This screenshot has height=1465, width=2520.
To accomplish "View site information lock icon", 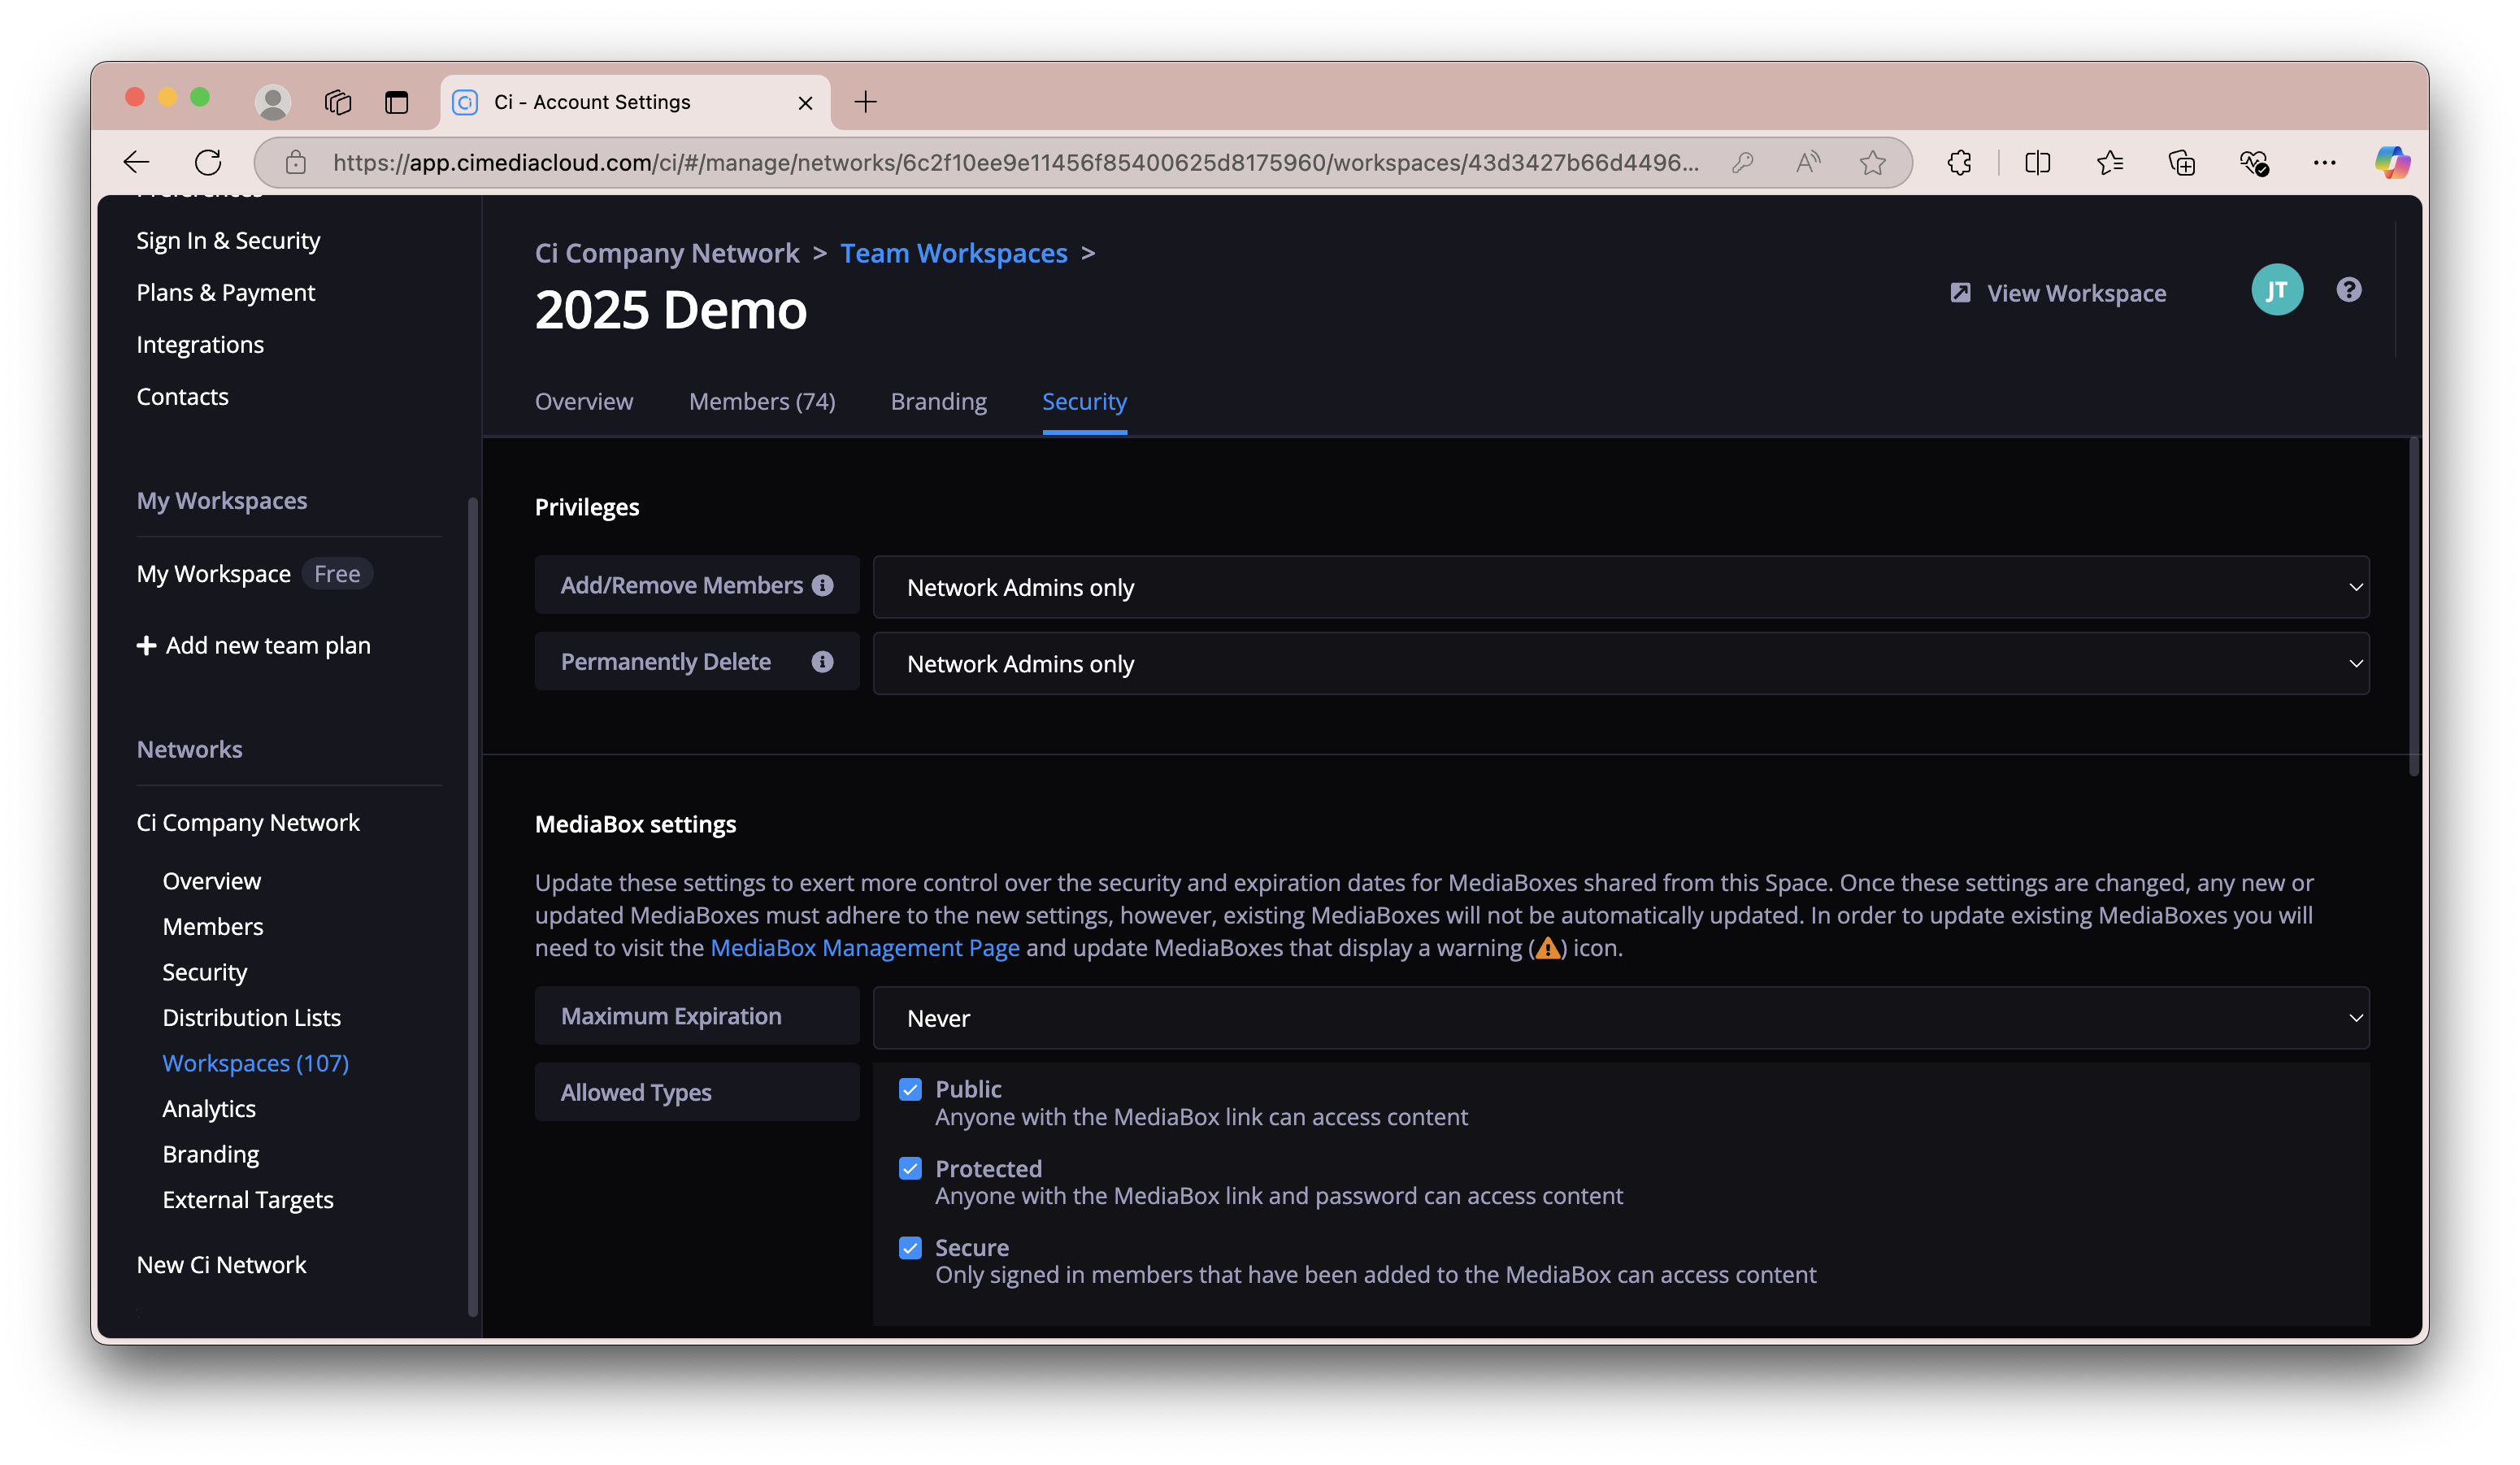I will (x=295, y=162).
